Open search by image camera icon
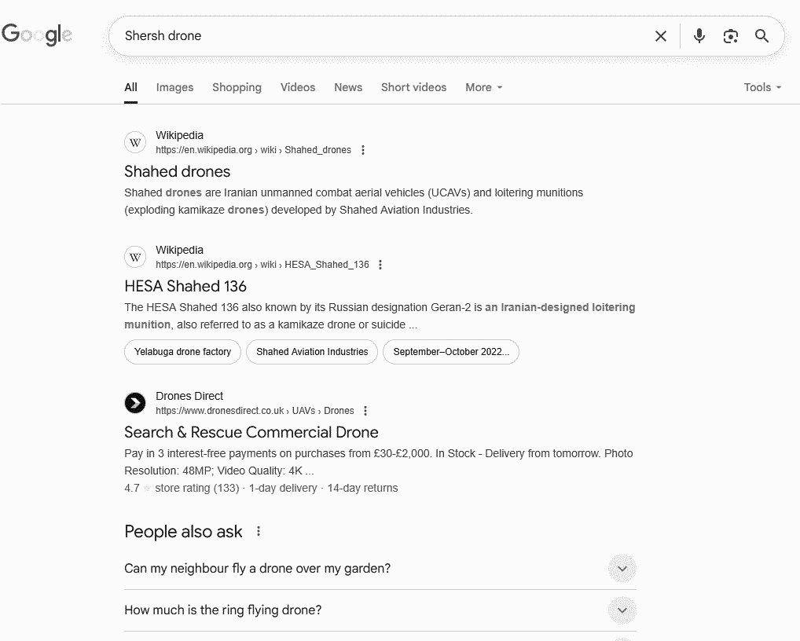The height and width of the screenshot is (641, 800). (x=731, y=36)
